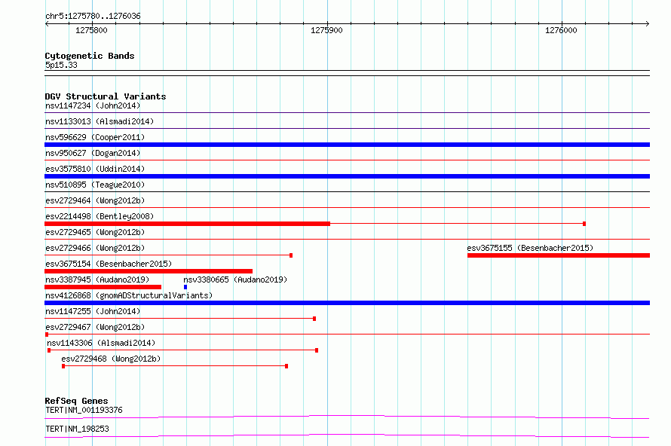
Task: Open variant nsv3387945 (Audano2019) label
Action: tap(97, 280)
